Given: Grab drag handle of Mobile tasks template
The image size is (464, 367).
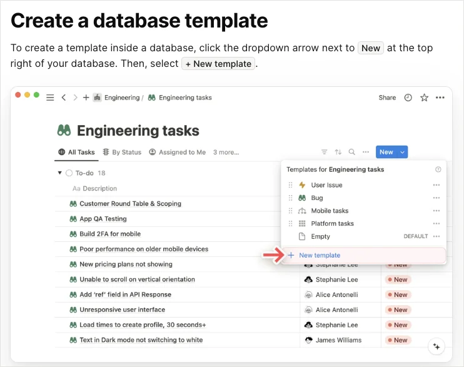Looking at the screenshot, I should [290, 211].
